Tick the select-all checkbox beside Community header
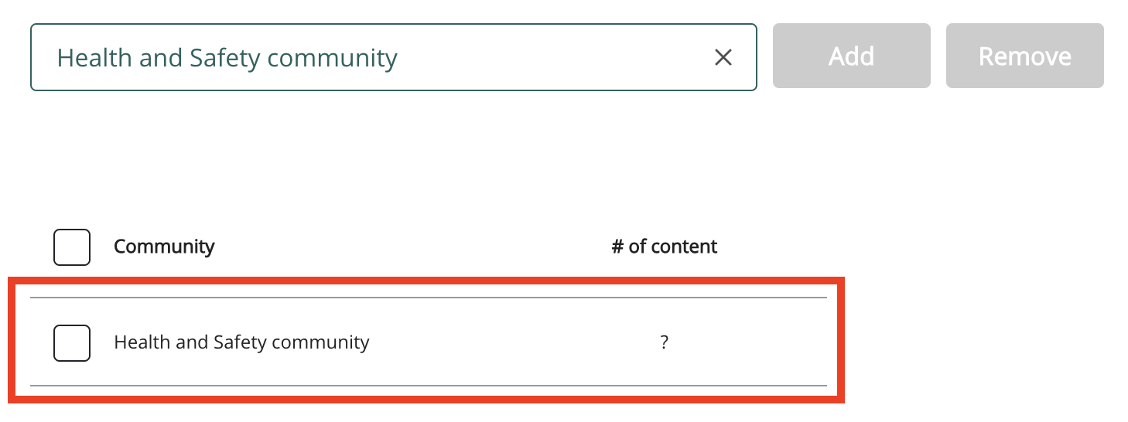 [72, 247]
